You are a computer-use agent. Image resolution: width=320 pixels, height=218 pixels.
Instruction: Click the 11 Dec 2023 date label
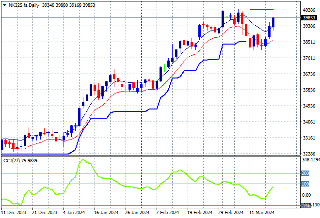[x=13, y=212]
